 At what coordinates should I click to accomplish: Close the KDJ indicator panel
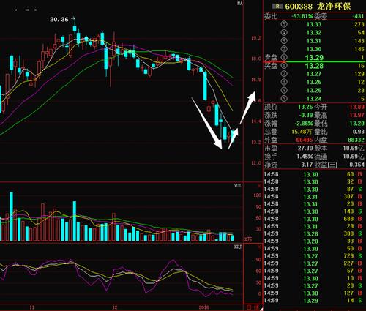(x=259, y=247)
